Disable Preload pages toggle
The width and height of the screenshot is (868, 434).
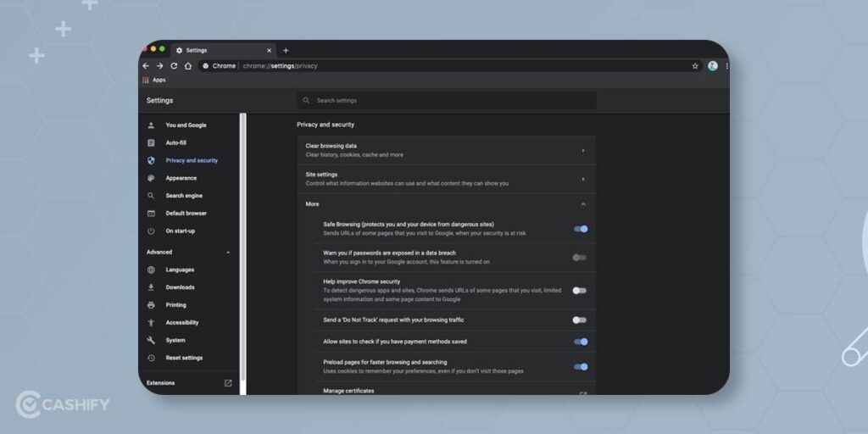point(581,366)
